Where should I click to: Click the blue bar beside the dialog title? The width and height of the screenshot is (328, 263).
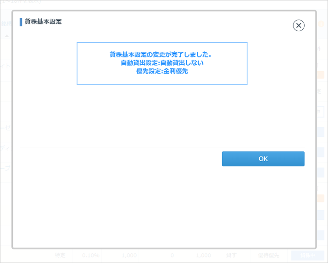pyautogui.click(x=21, y=22)
